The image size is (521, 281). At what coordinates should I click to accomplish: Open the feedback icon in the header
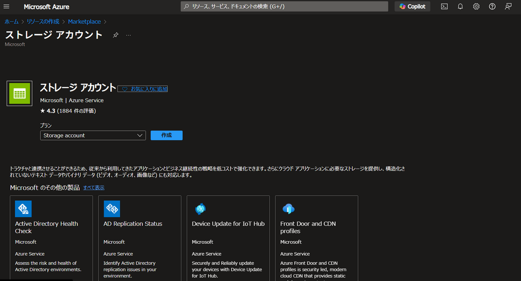pyautogui.click(x=508, y=7)
